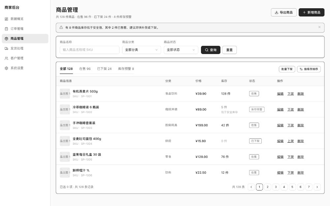Click the 数据概览 dashboard icon

[6, 19]
